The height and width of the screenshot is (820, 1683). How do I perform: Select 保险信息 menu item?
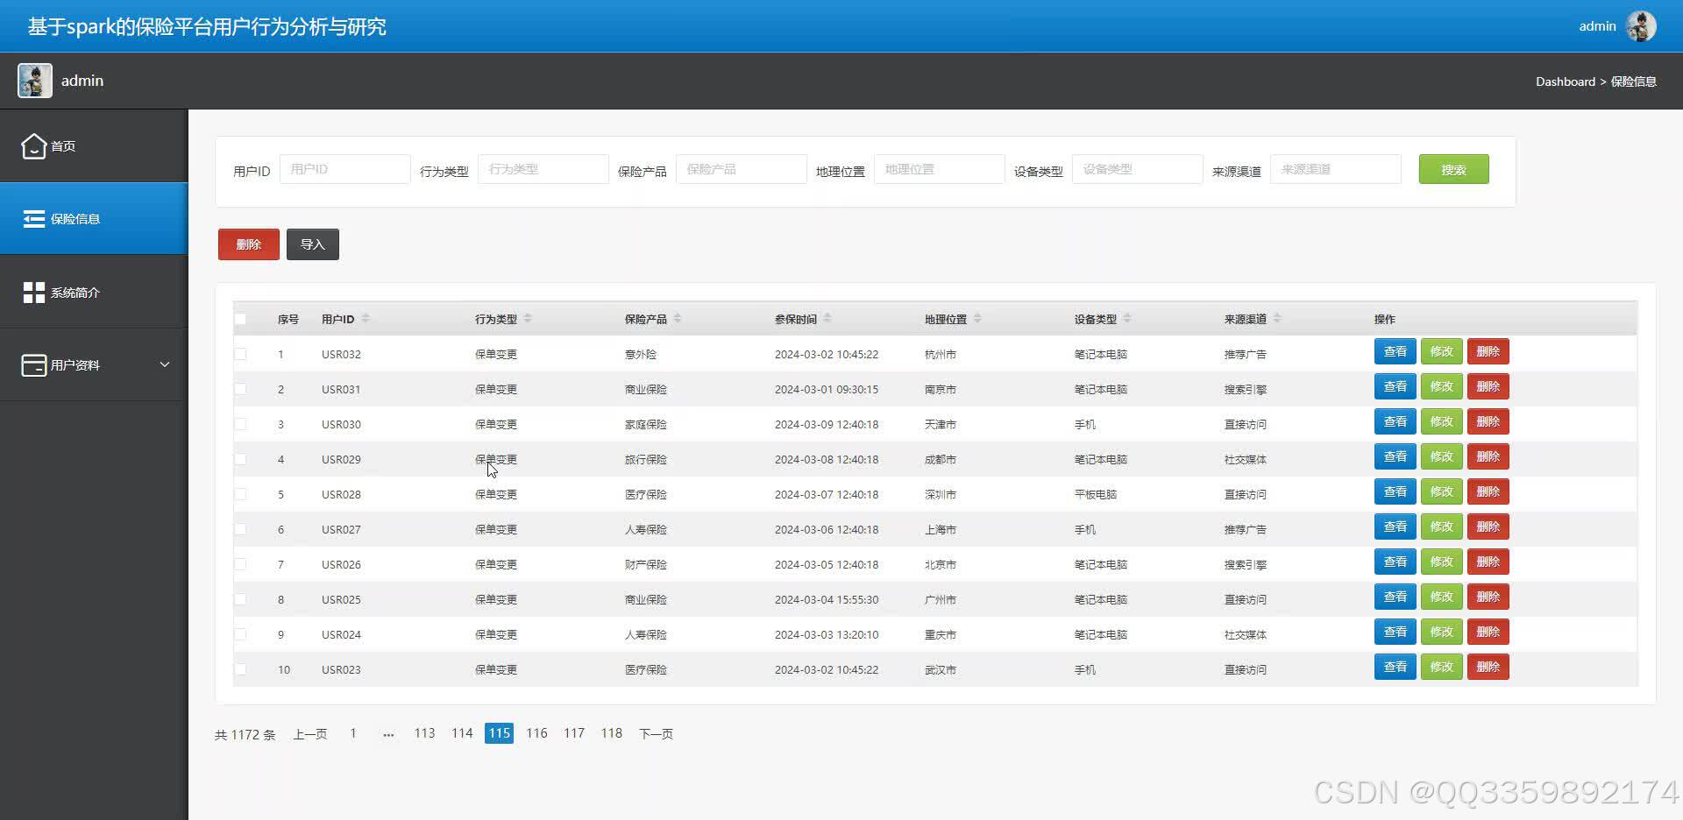tap(94, 219)
